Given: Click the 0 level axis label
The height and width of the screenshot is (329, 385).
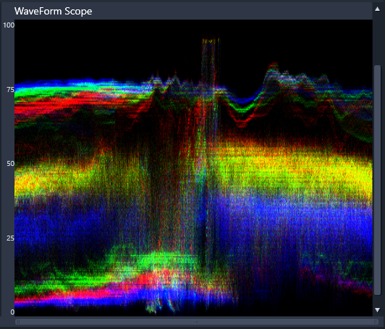Looking at the screenshot, I should (12, 312).
